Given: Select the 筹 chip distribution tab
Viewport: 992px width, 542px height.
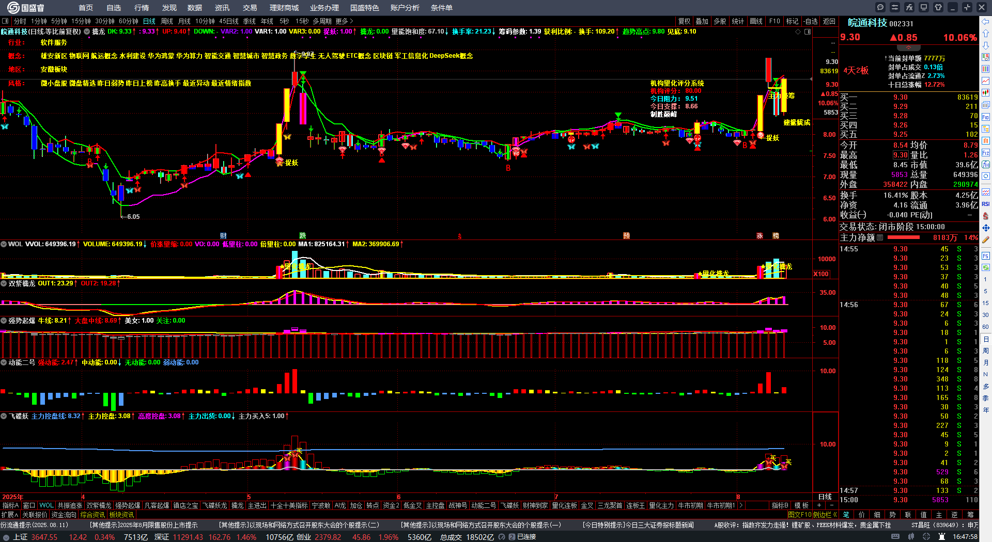Looking at the screenshot, I should point(970,515).
